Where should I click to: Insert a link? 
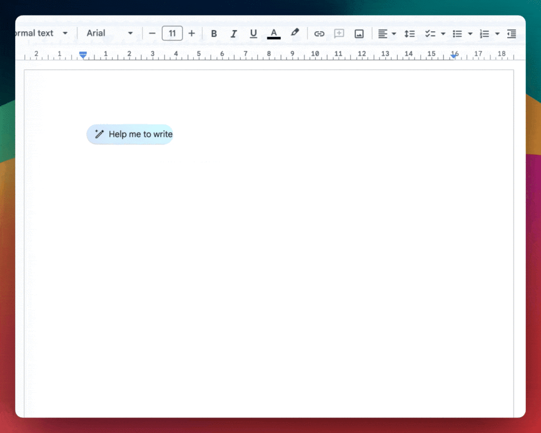click(x=319, y=33)
